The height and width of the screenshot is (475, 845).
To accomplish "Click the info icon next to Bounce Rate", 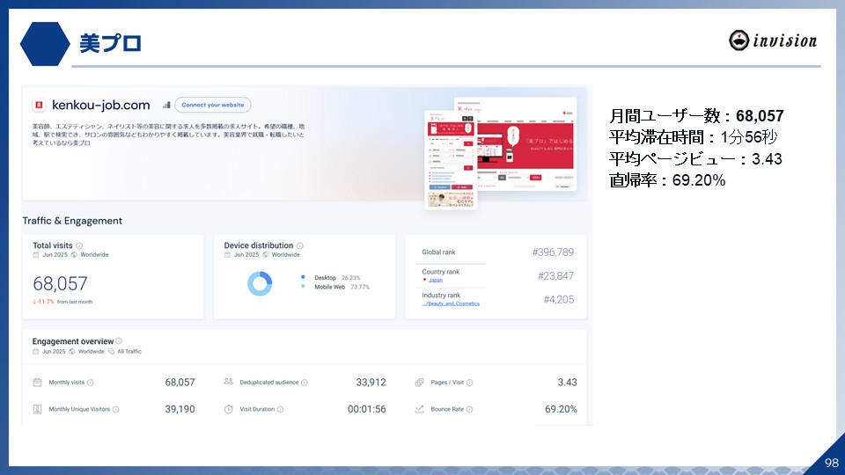I will coord(469,409).
